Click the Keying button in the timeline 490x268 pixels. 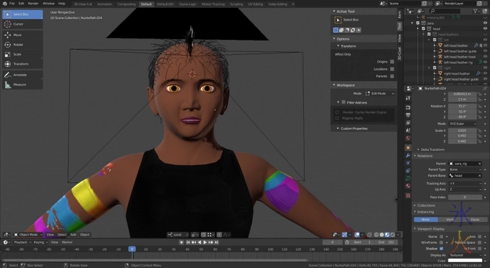(39, 242)
